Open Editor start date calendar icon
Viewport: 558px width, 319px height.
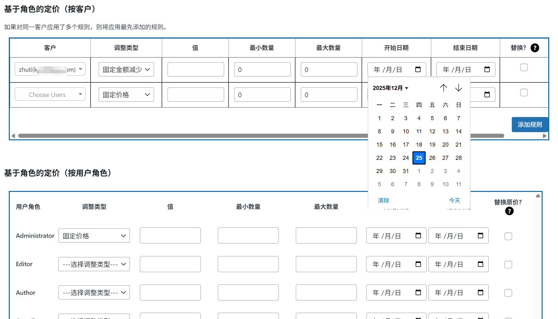(x=418, y=264)
